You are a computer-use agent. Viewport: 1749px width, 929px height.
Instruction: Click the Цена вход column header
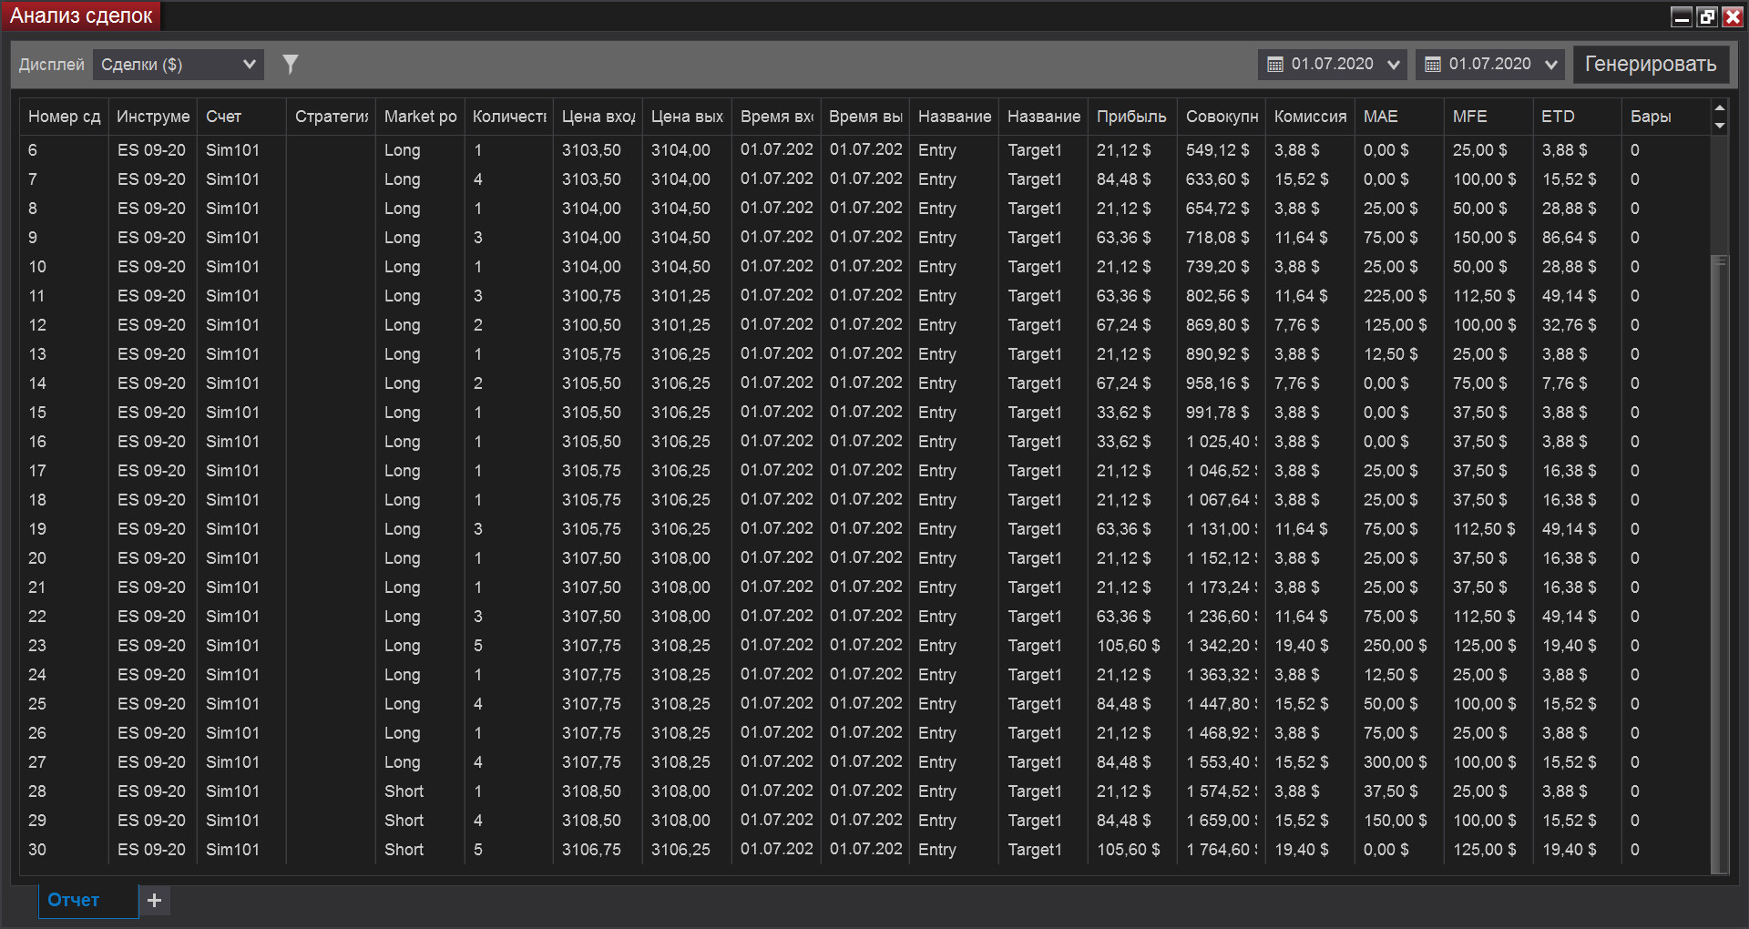(598, 117)
